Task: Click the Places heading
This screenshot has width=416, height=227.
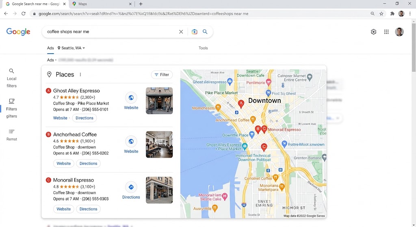Action: 65,75
